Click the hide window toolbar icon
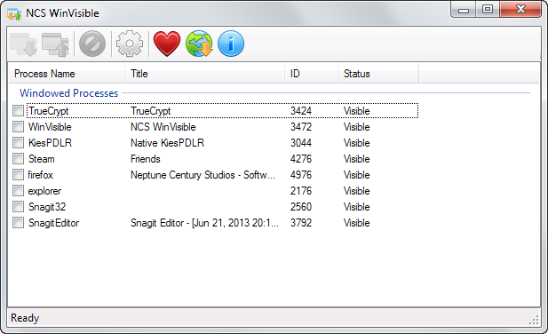 click(x=23, y=44)
